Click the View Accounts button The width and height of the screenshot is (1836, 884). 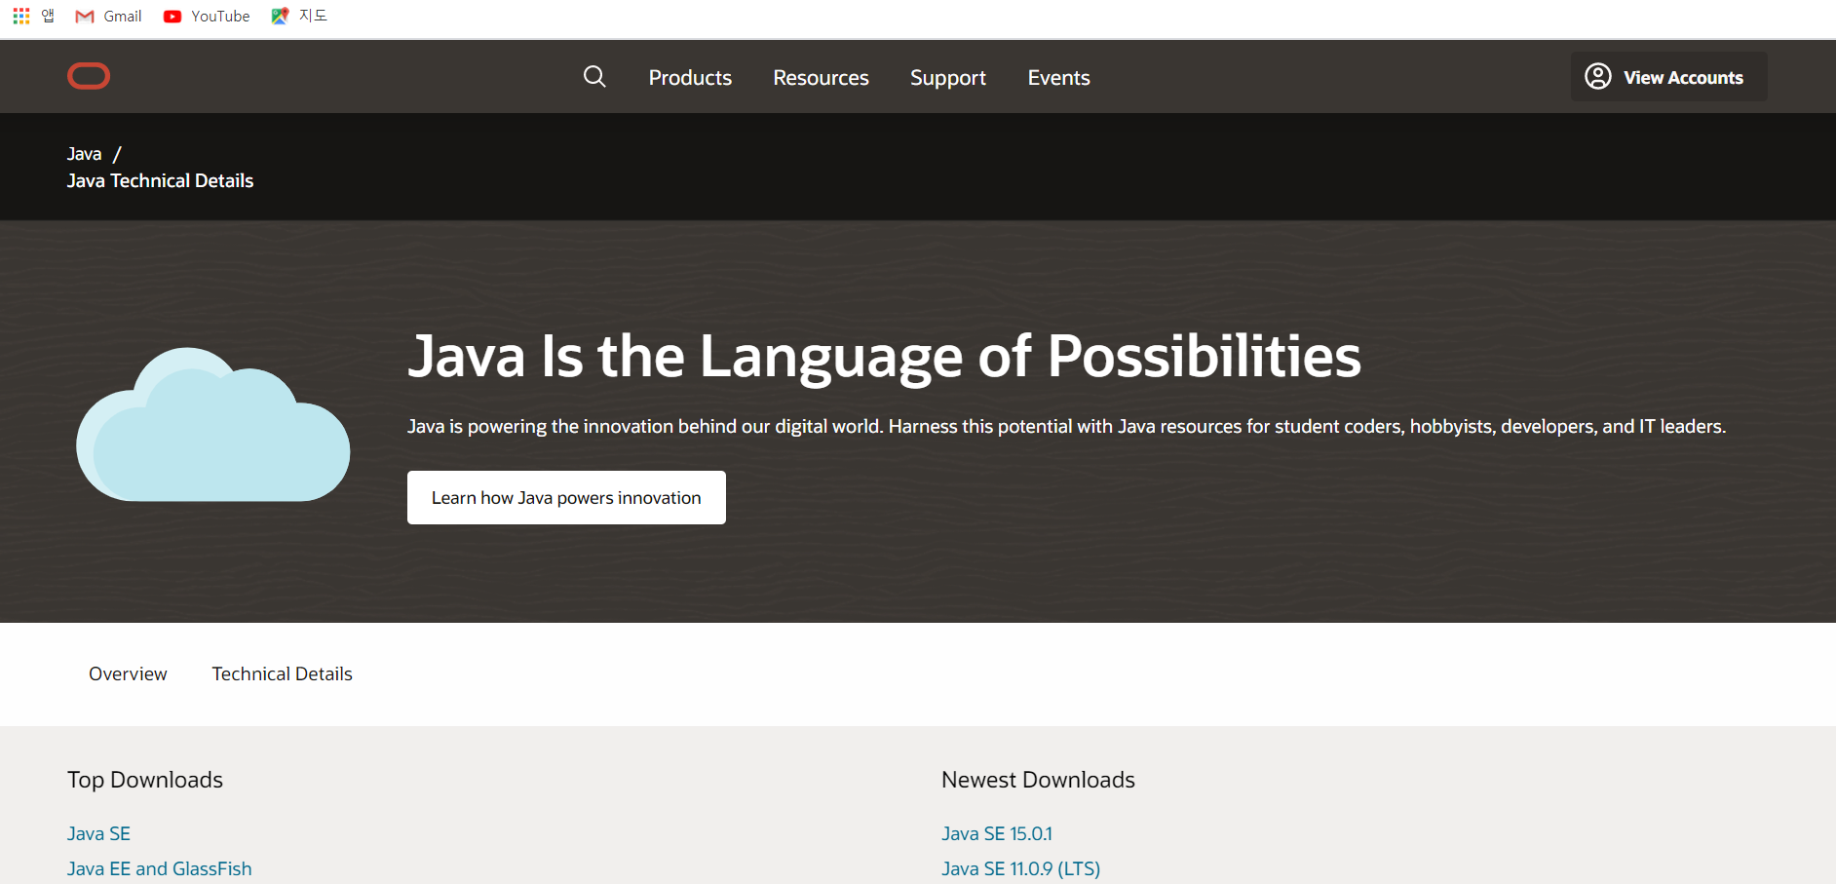[1668, 76]
